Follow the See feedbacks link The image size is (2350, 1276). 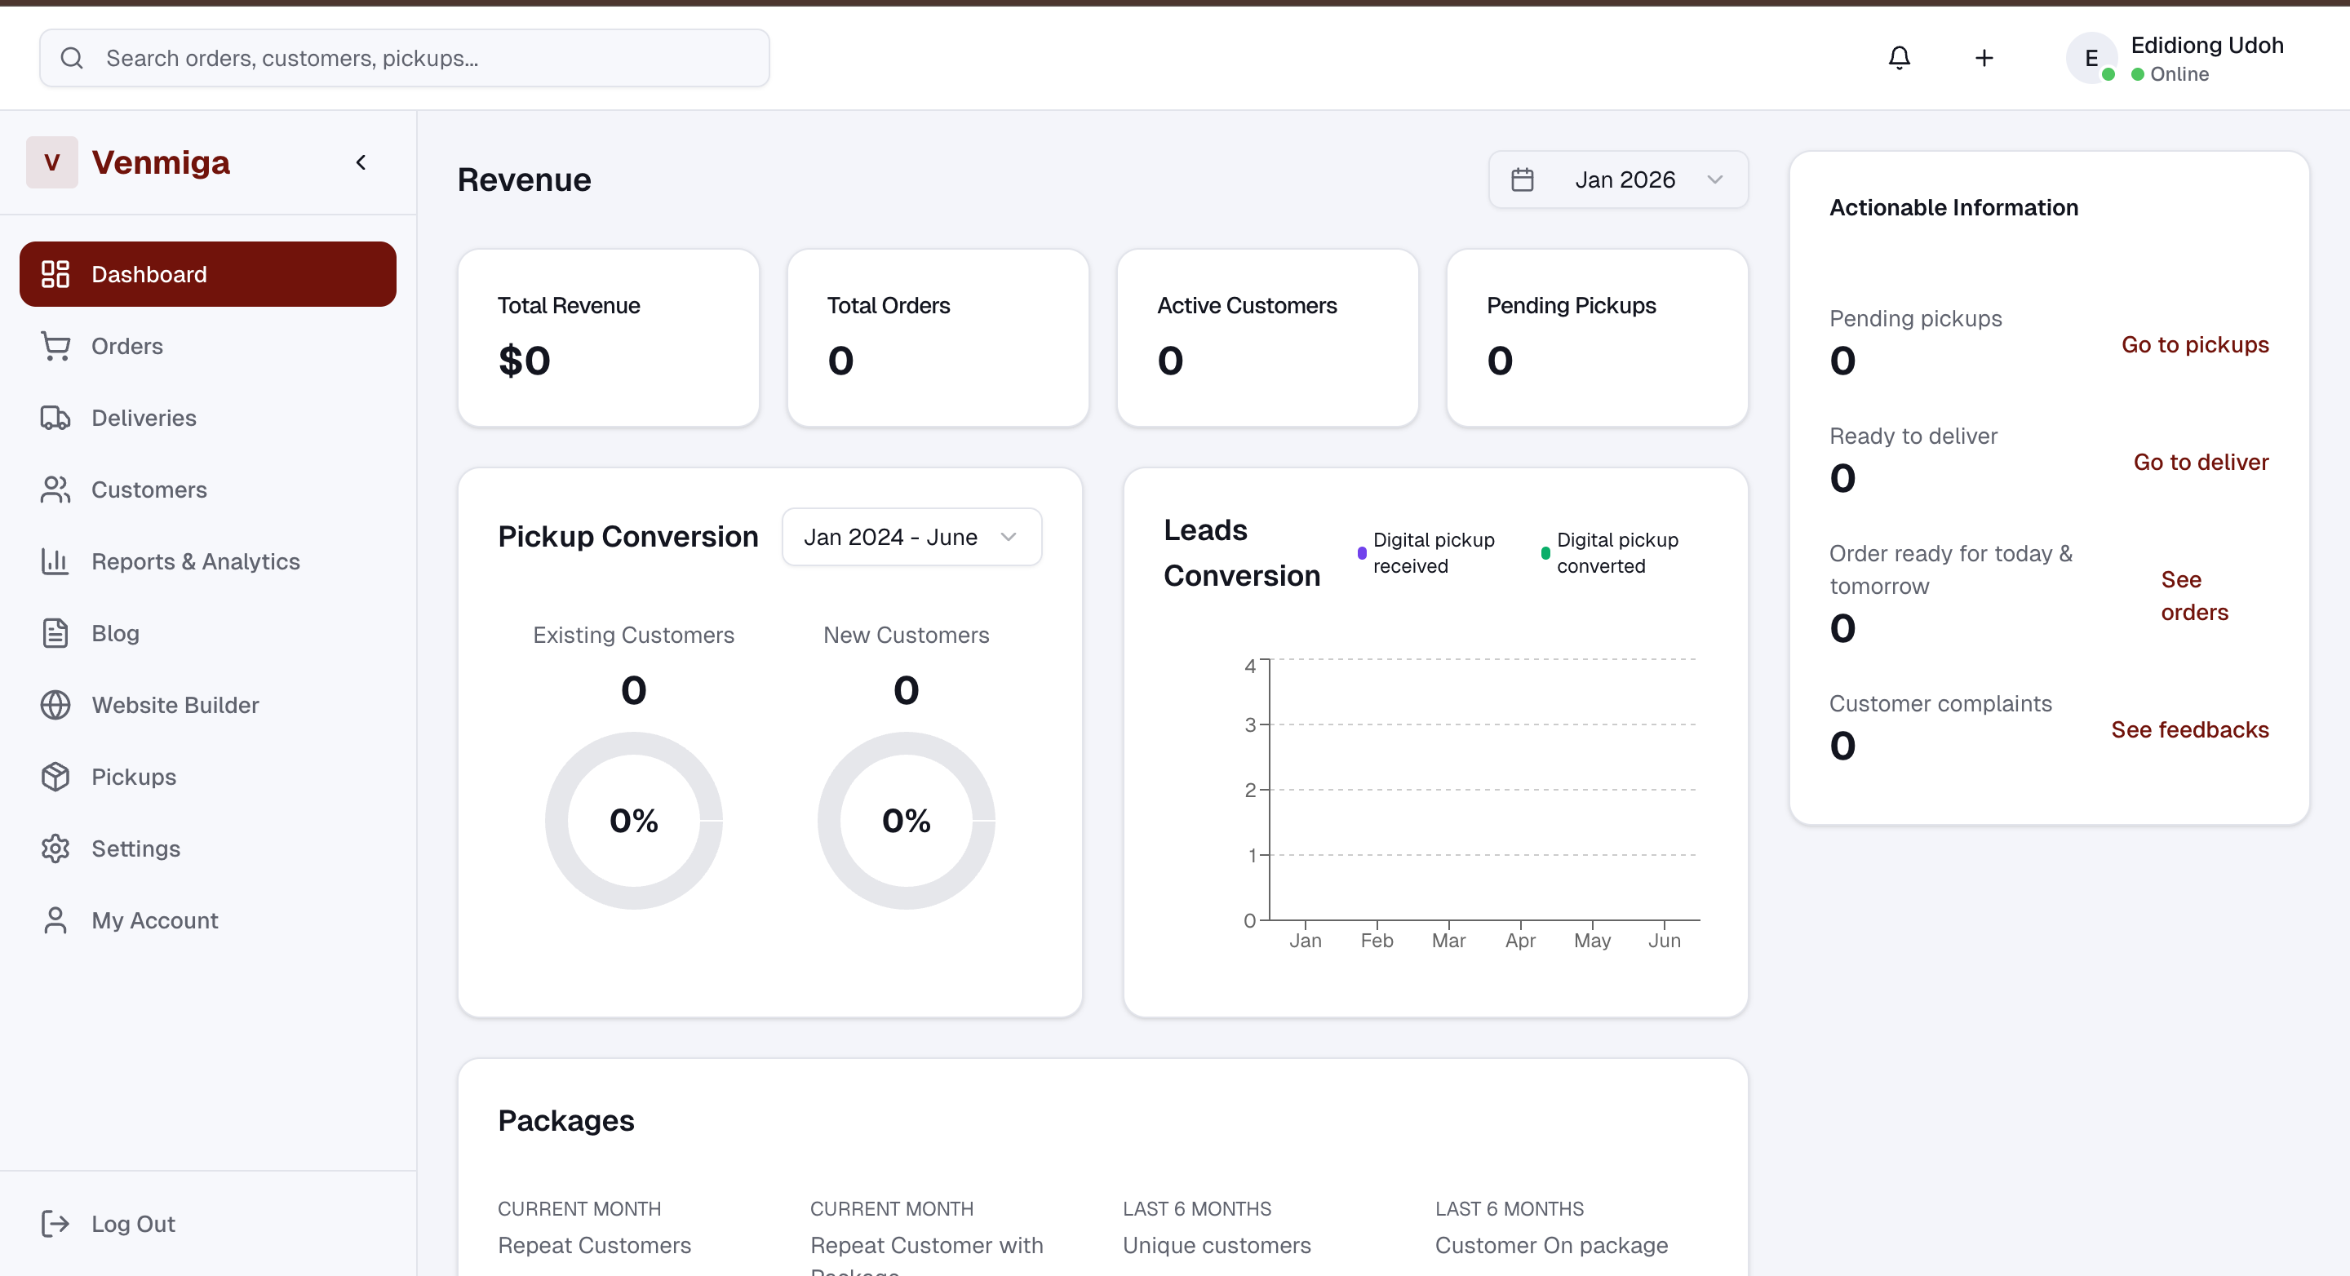click(2188, 729)
